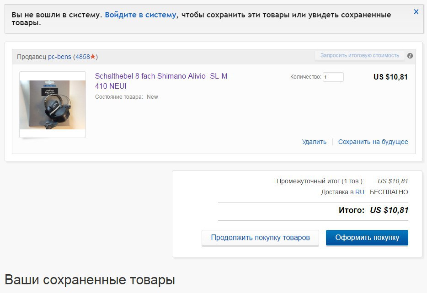Click 'Запросить итоговую стоимость' button

(359, 55)
